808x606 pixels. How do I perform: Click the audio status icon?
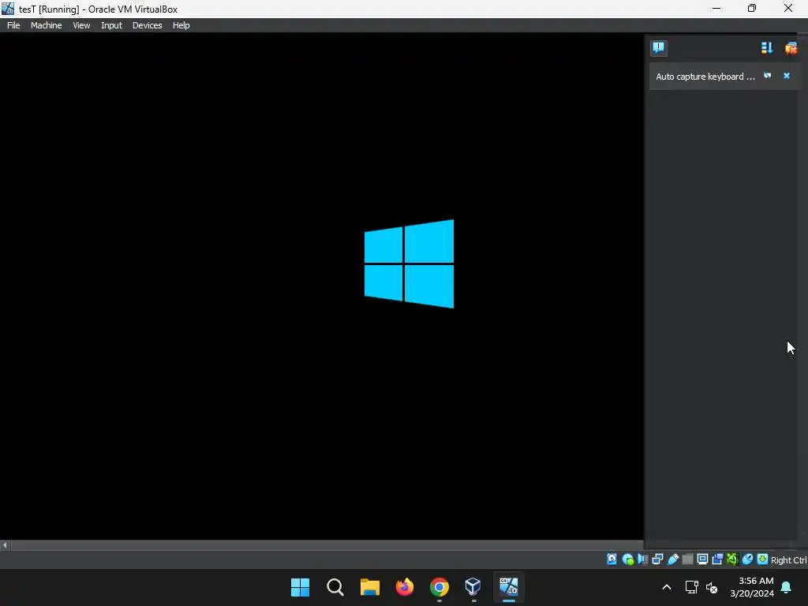pyautogui.click(x=642, y=559)
